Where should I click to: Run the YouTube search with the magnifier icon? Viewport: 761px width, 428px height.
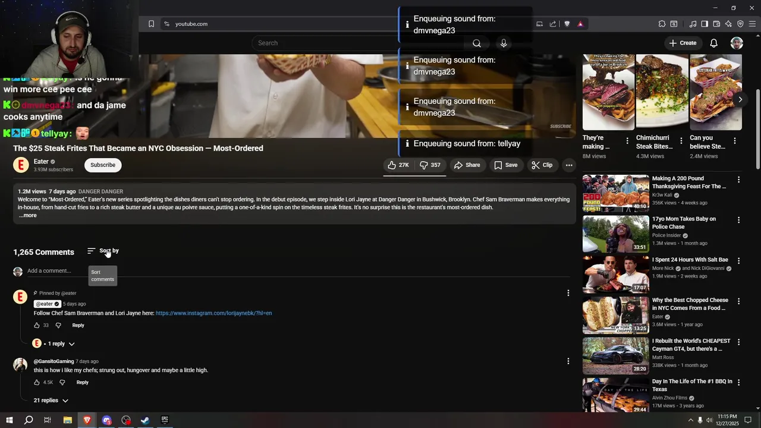(x=477, y=43)
